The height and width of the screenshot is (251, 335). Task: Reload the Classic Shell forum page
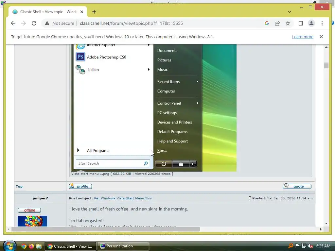(34, 23)
